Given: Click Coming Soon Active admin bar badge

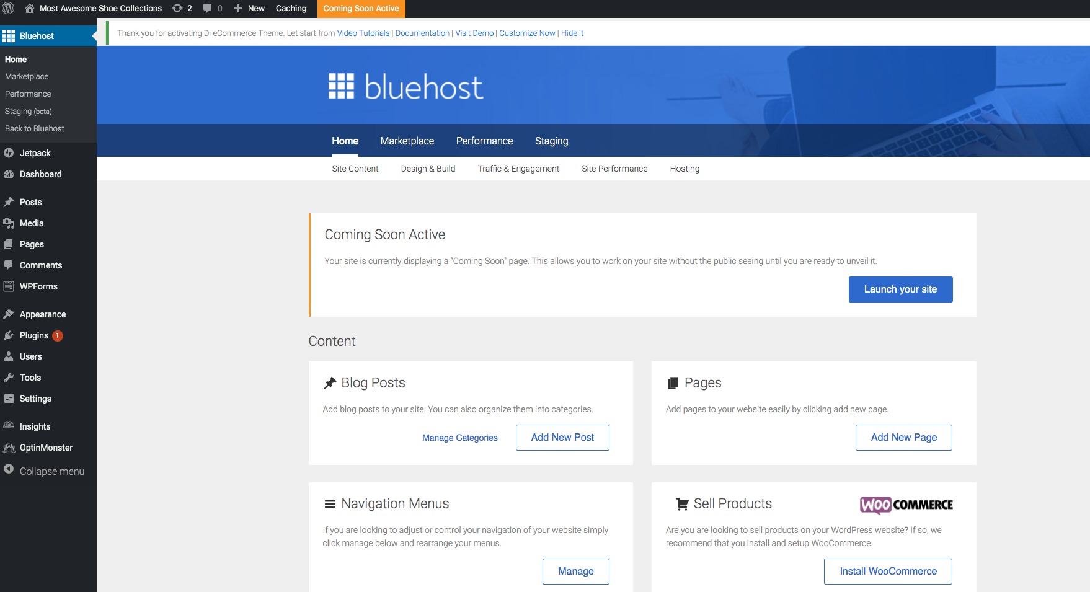Looking at the screenshot, I should pyautogui.click(x=361, y=8).
